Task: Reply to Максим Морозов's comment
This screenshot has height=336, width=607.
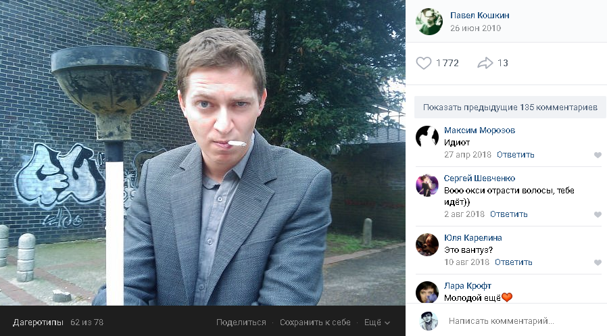Action: 515,154
